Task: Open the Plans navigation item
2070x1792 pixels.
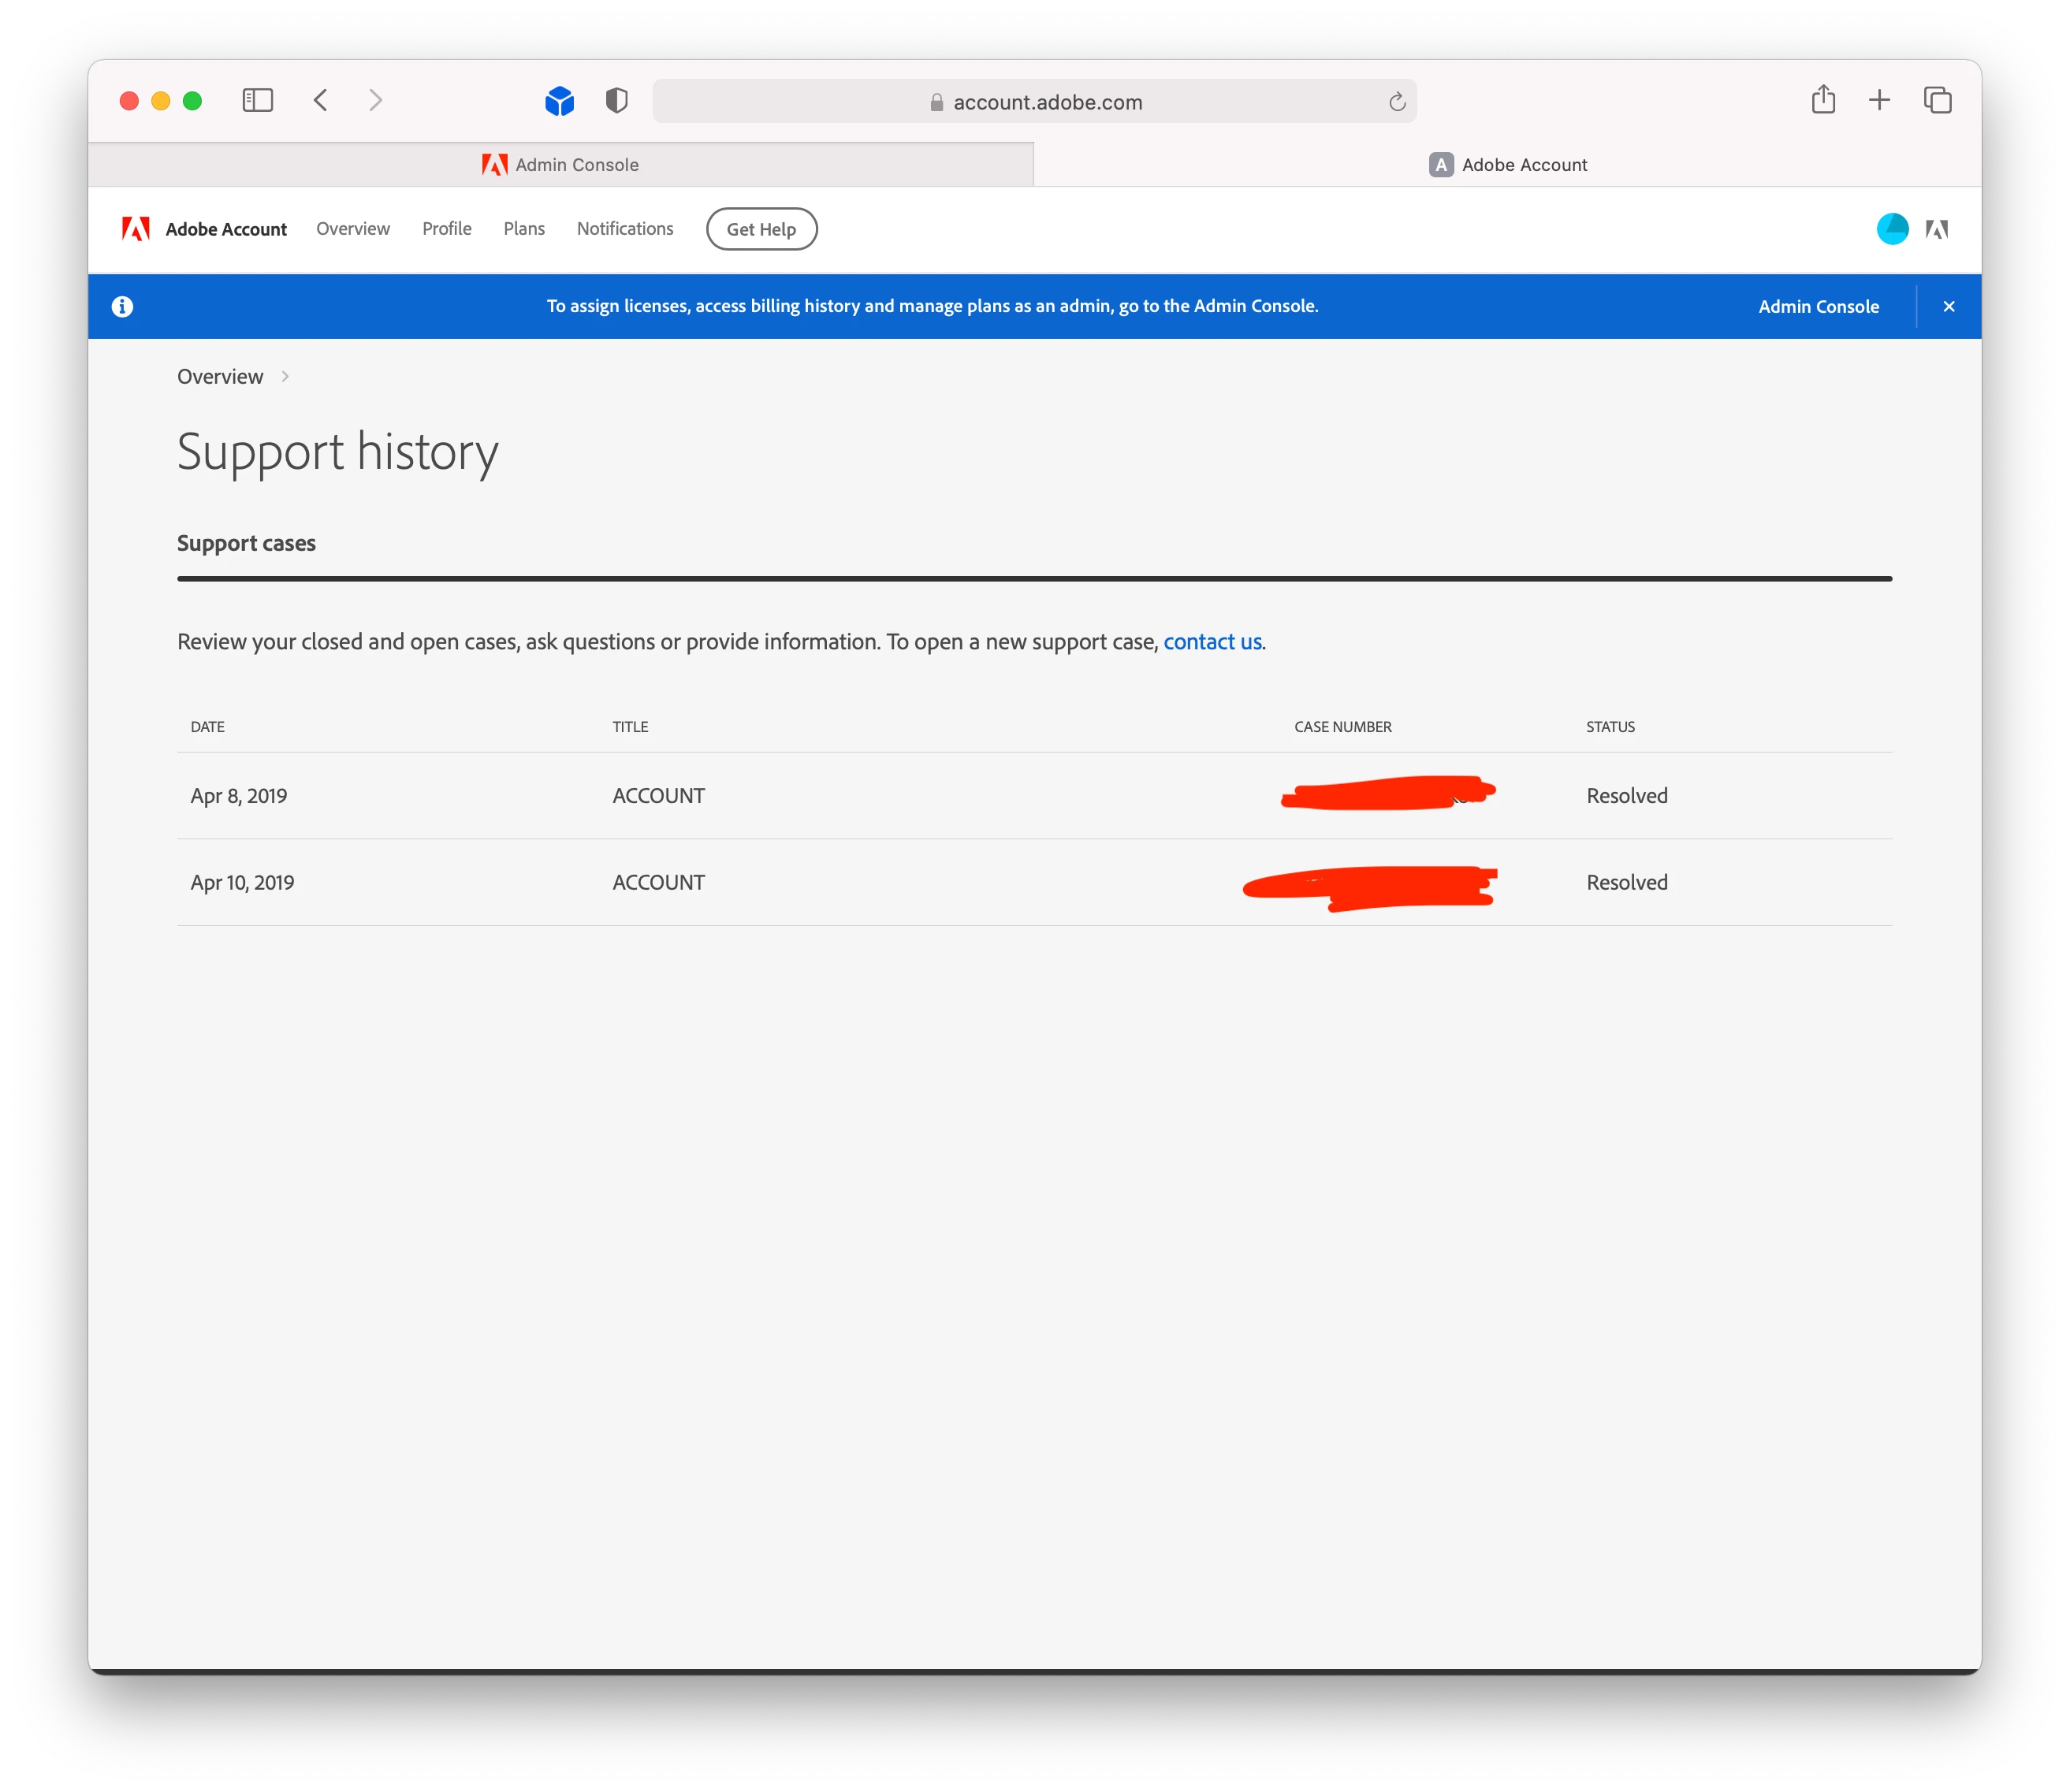Action: click(524, 229)
